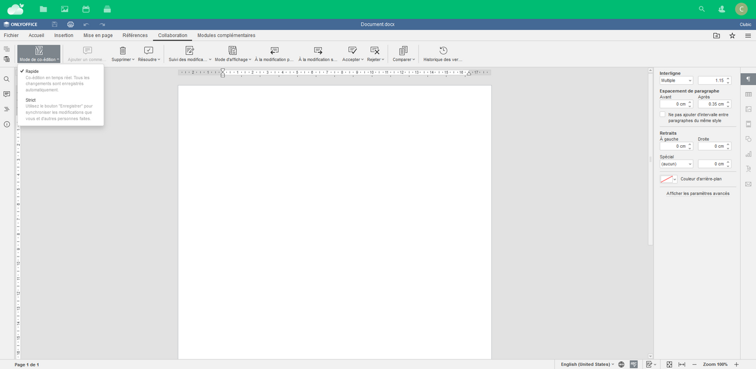The width and height of the screenshot is (756, 369).
Task: Click the paste icon below the copy icon
Action: [x=6, y=59]
